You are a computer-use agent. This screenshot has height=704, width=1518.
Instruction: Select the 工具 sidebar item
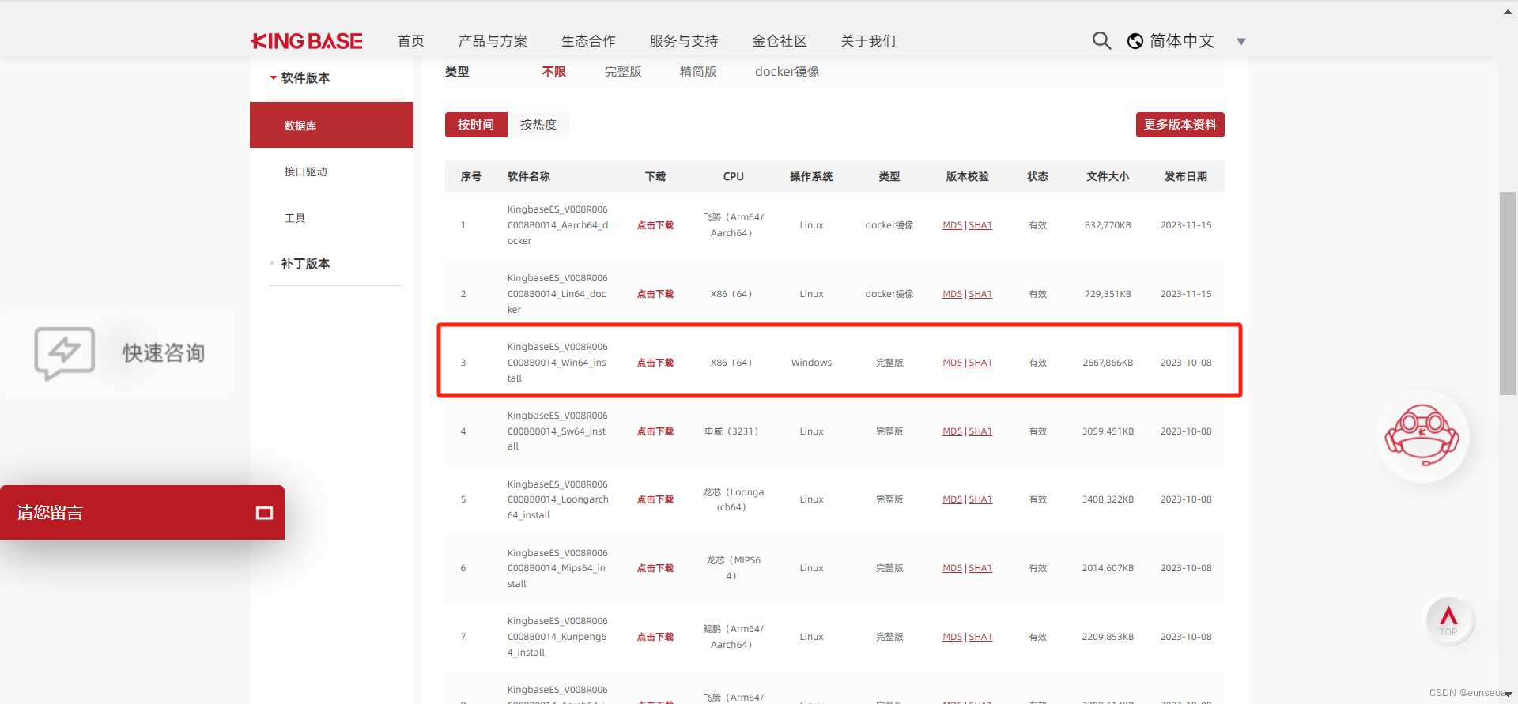point(295,218)
